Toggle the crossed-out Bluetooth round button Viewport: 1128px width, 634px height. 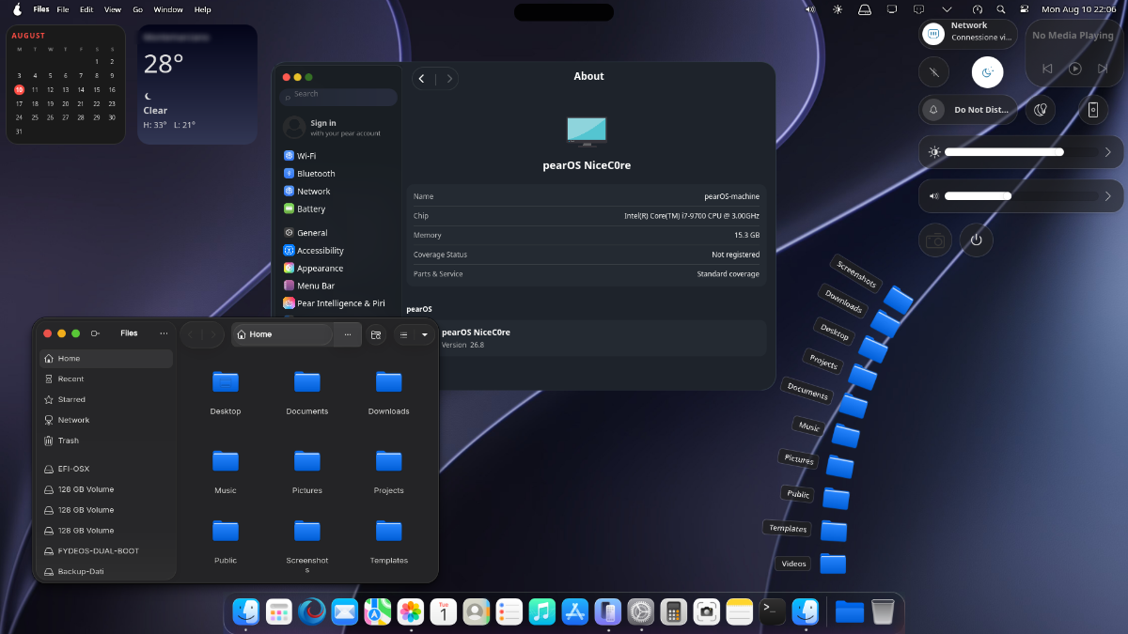934,72
